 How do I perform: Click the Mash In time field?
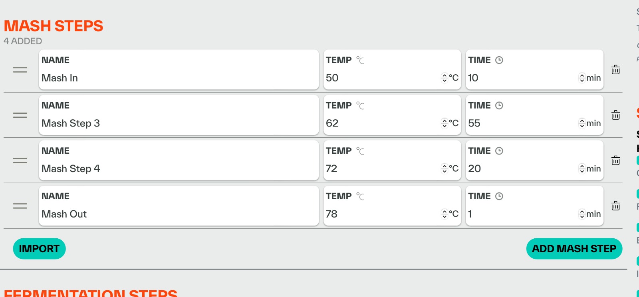coord(521,78)
